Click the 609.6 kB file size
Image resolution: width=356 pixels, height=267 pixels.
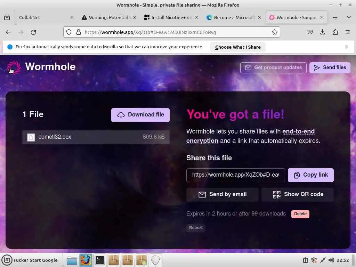tap(153, 137)
